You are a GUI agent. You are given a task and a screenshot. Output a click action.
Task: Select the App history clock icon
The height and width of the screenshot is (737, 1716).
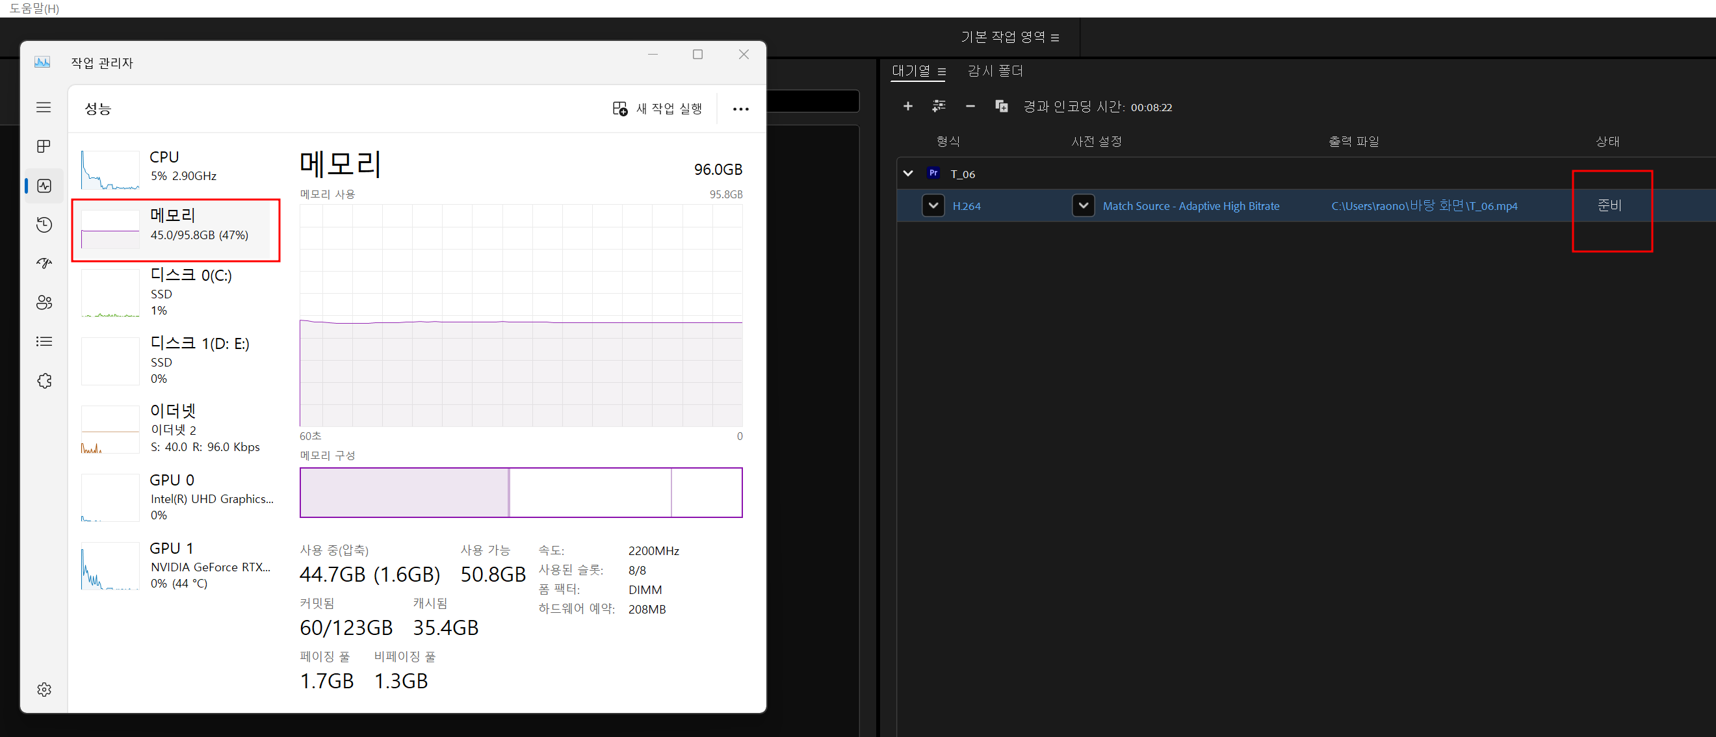coord(44,224)
